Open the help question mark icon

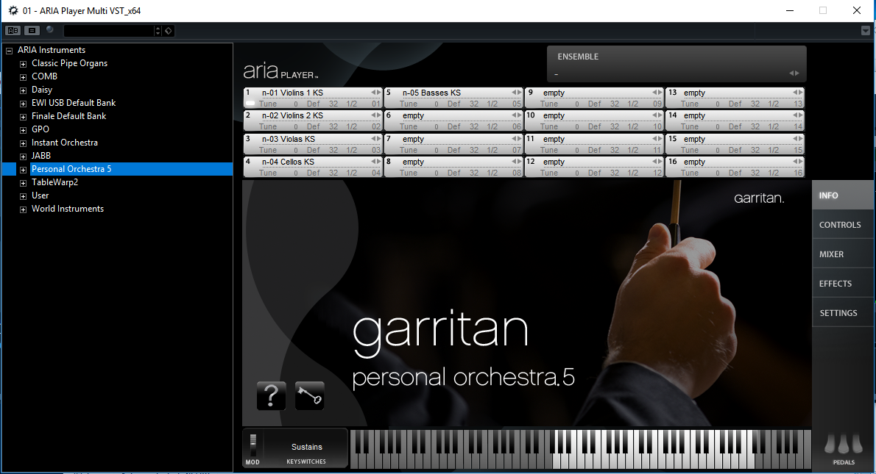coord(271,396)
